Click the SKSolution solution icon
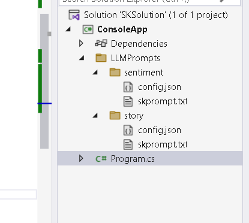This screenshot has height=223, width=249. (x=74, y=15)
